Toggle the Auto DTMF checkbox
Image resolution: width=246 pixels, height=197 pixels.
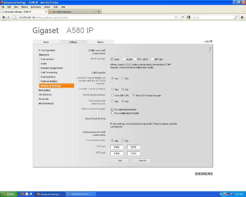pyautogui.click(x=112, y=59)
